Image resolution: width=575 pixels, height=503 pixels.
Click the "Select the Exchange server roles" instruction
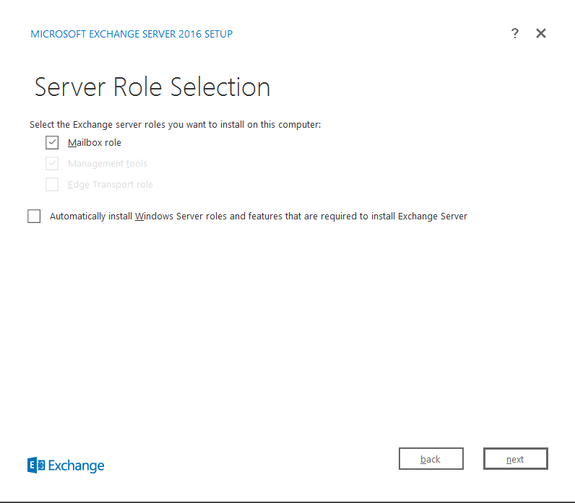(175, 125)
